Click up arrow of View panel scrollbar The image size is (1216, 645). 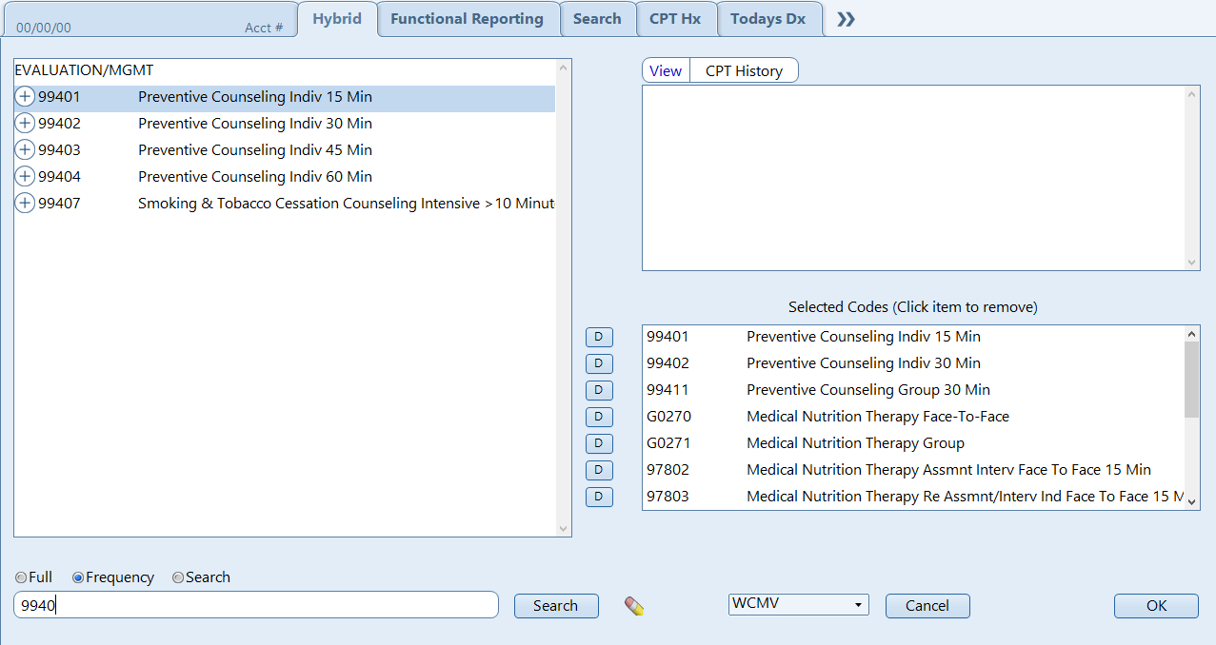pyautogui.click(x=1192, y=93)
